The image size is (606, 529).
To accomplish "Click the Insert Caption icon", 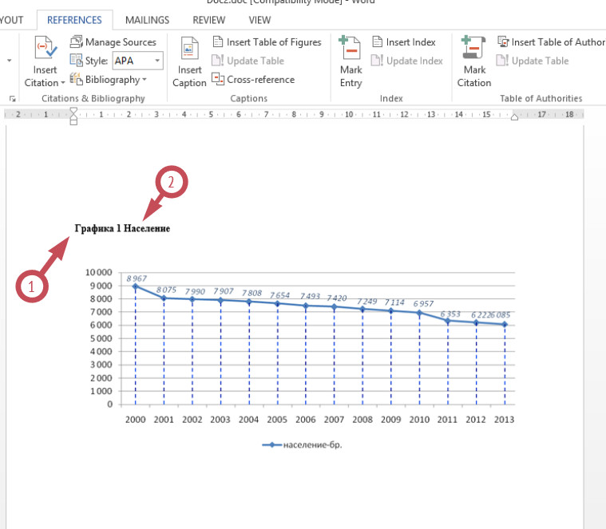I will 189,48.
